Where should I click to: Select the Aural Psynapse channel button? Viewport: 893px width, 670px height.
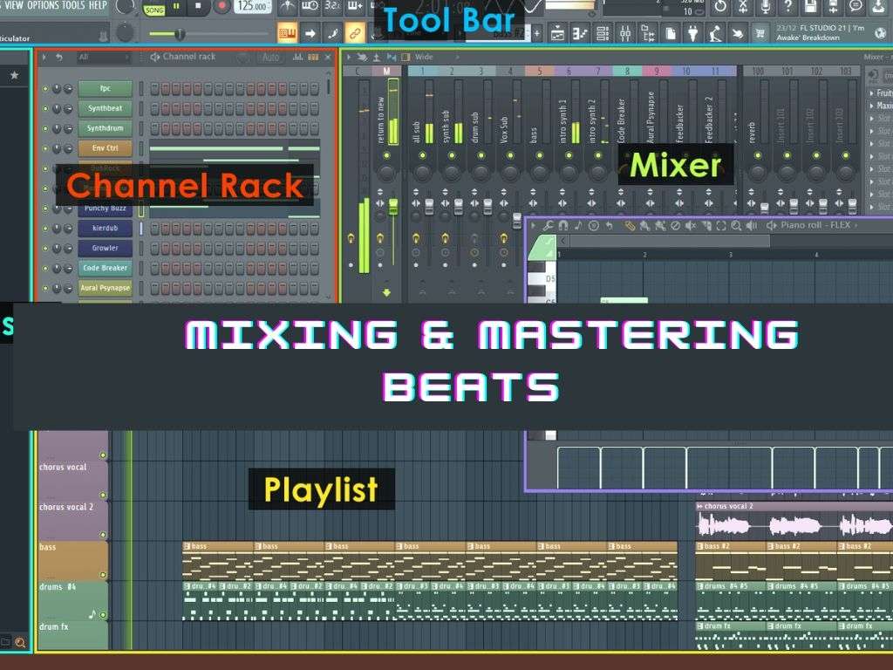tap(106, 288)
